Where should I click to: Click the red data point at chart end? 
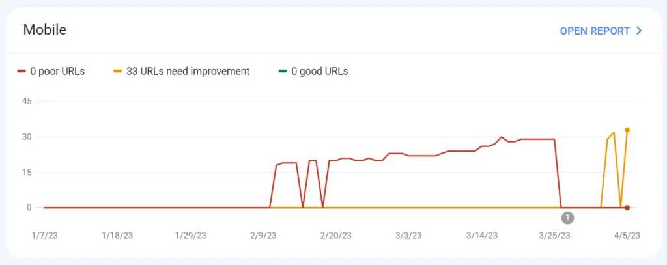[x=627, y=208]
